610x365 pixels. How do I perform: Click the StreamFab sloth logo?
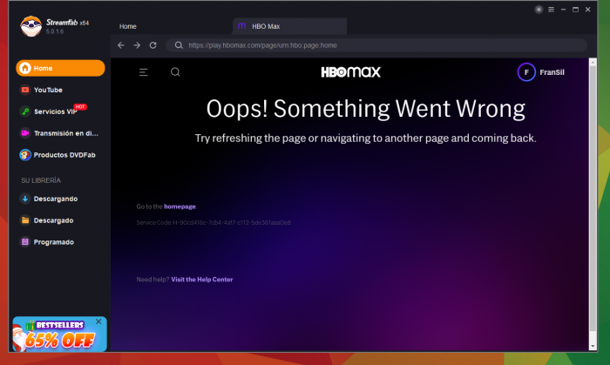[30, 26]
